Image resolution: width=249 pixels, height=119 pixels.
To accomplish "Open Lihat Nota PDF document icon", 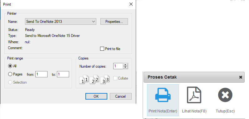I will click(x=194, y=95).
